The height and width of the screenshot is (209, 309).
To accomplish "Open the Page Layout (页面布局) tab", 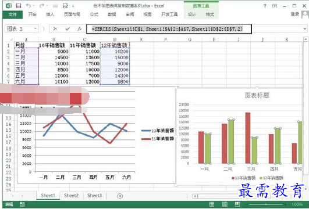I will pos(72,15).
